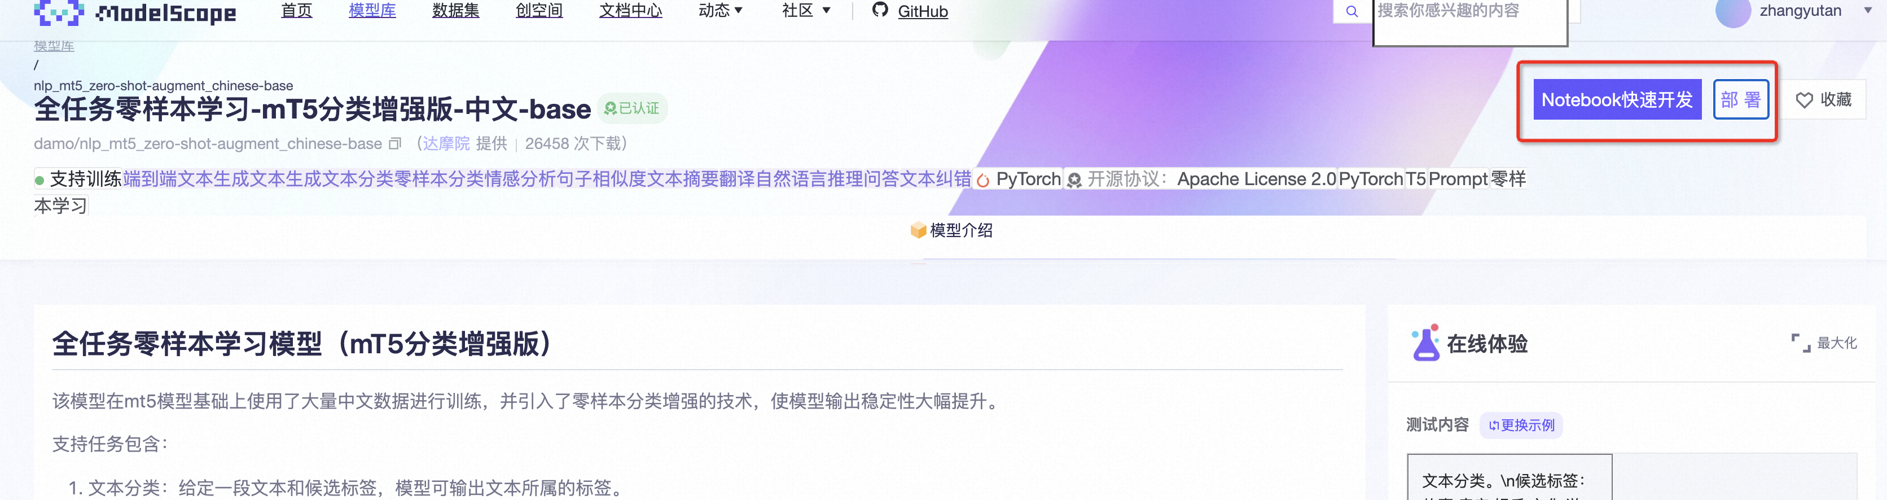Click the 收藏 favorite button
Viewport: 1887px width, 500px height.
coord(1824,99)
